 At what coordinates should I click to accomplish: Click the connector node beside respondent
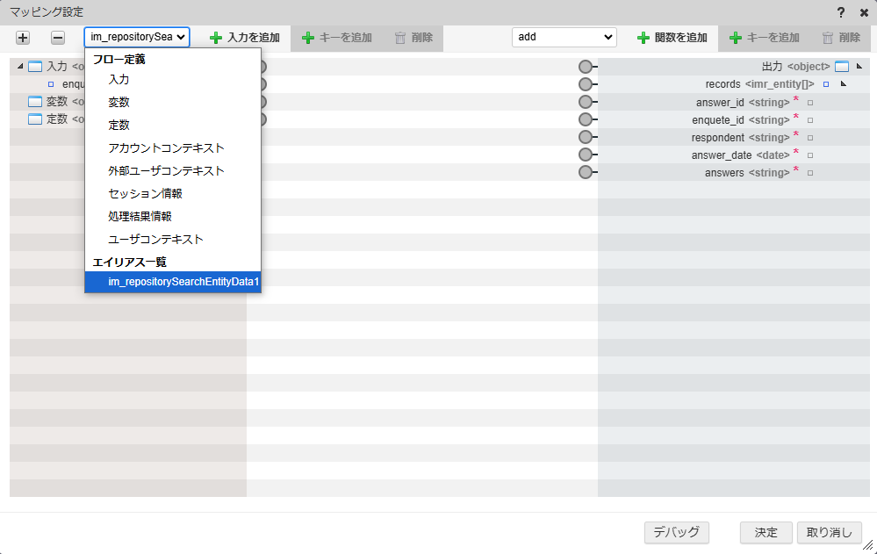[586, 137]
